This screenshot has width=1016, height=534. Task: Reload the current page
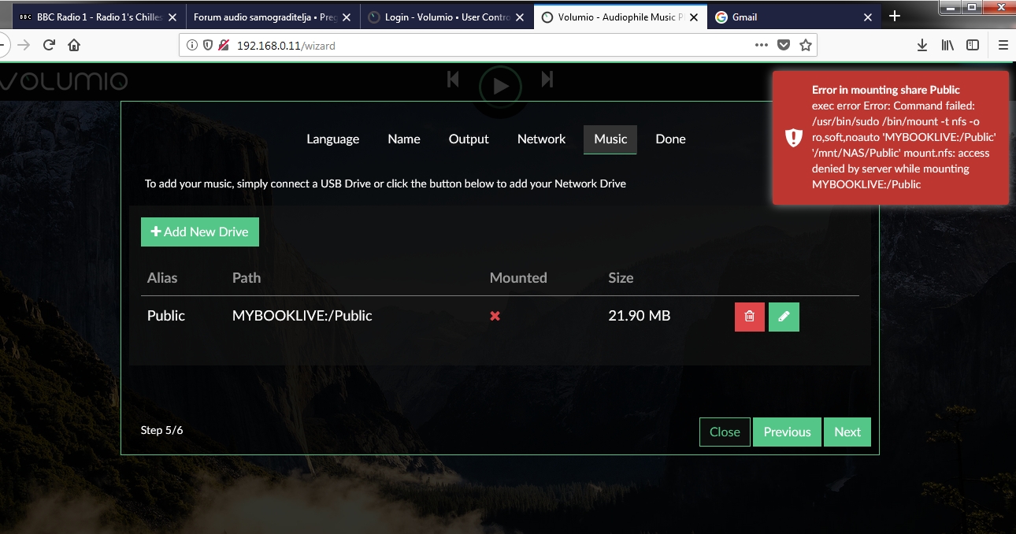[x=49, y=45]
